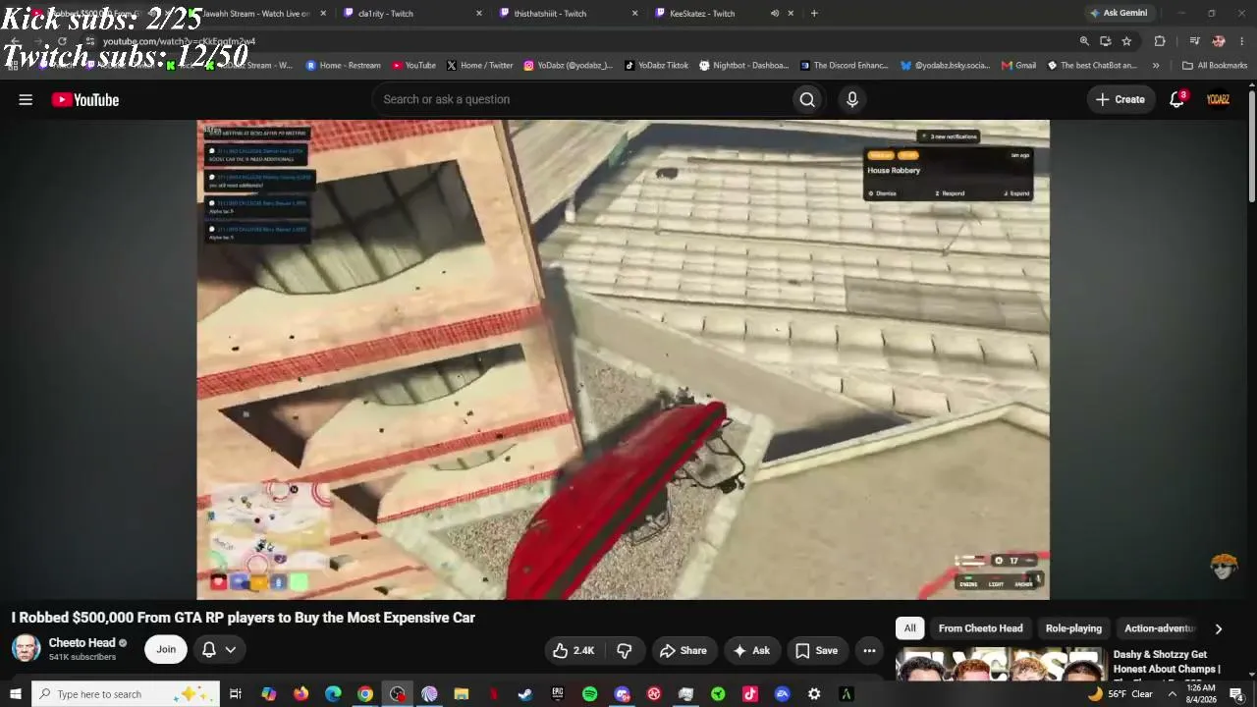Open the Cheeto Head channel name link
The image size is (1257, 707).
click(x=82, y=643)
